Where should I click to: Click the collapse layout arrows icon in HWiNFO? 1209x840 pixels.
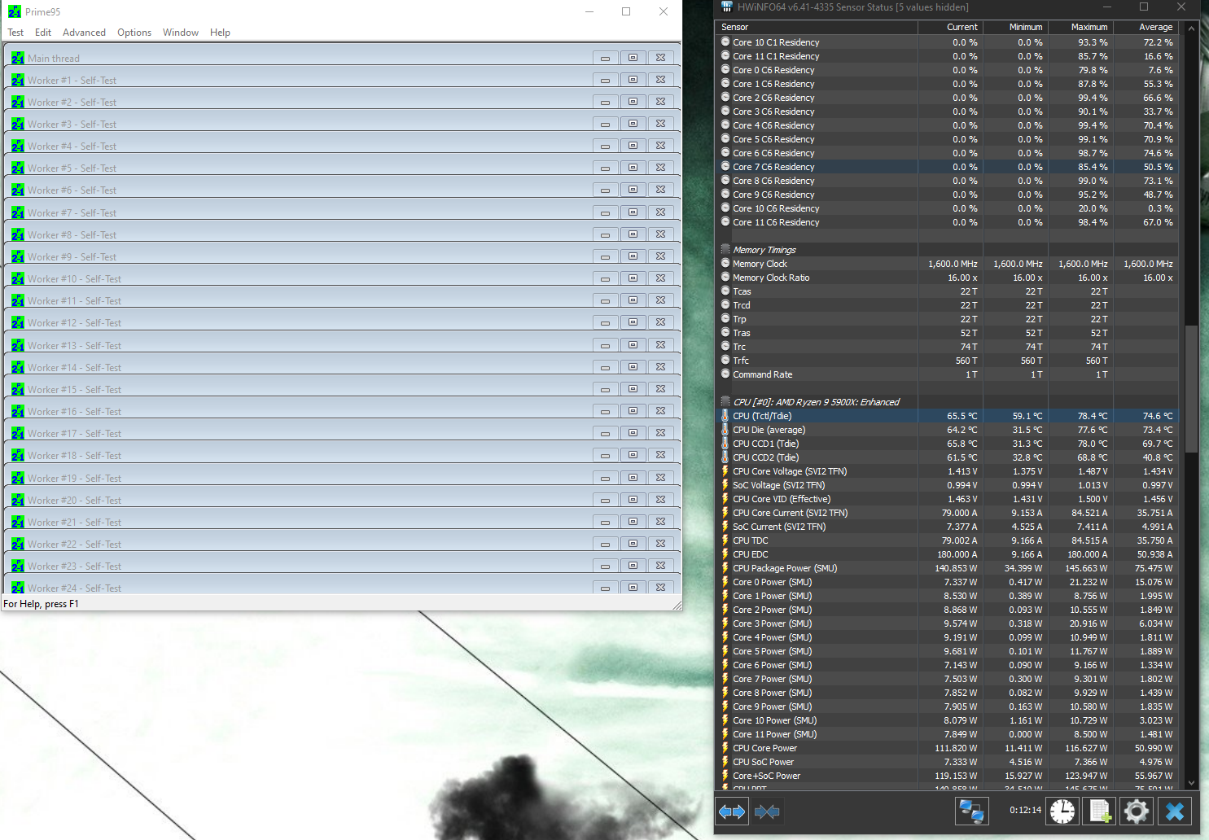tap(767, 812)
